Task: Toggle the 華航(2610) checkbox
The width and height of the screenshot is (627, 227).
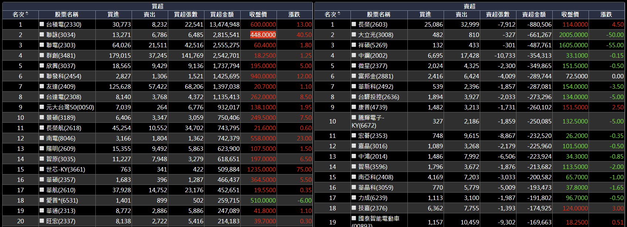Action: click(x=42, y=190)
